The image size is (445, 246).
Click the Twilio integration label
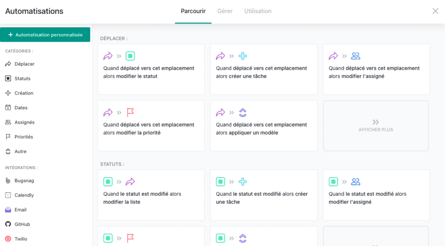(21, 239)
